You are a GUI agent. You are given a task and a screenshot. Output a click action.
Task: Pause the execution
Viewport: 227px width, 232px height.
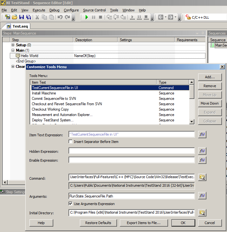click(x=94, y=17)
